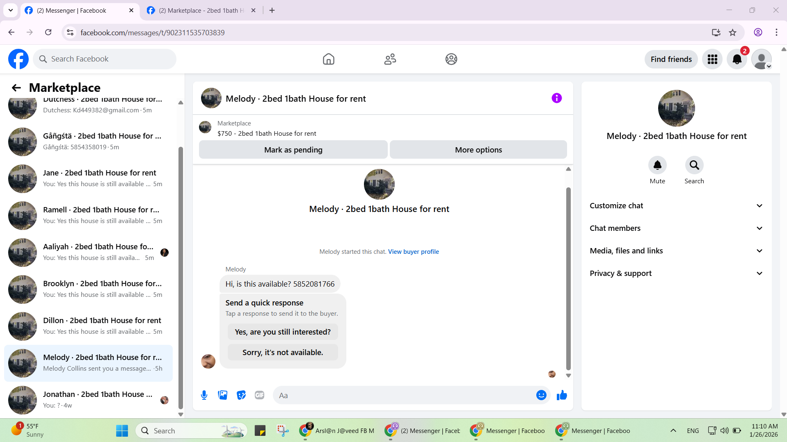Click the conversation list scrollbar

pos(181,278)
